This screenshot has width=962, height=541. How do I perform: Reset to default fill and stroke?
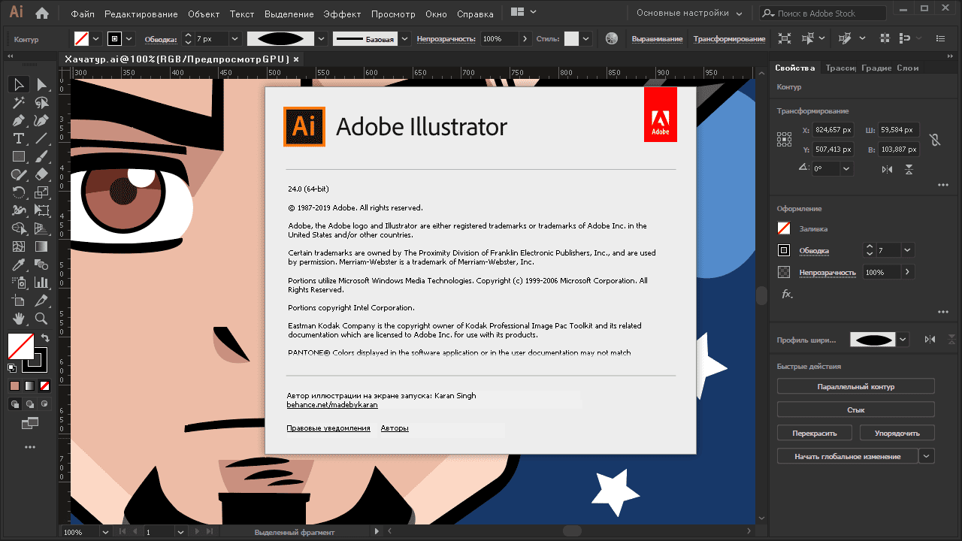click(x=12, y=368)
